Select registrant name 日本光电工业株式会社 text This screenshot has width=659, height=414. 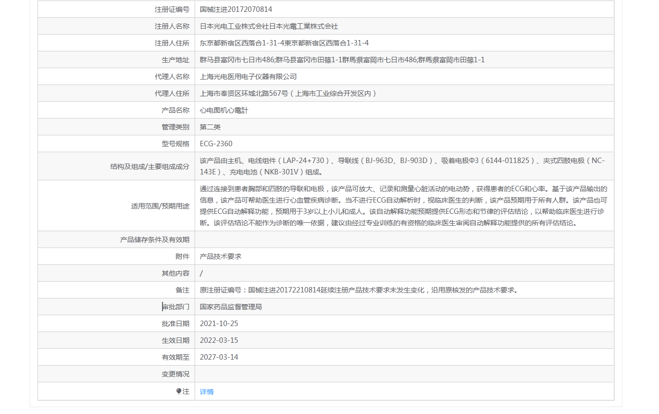click(234, 26)
